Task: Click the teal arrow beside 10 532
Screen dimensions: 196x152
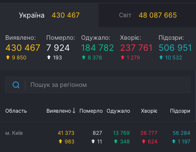Action: [161, 57]
